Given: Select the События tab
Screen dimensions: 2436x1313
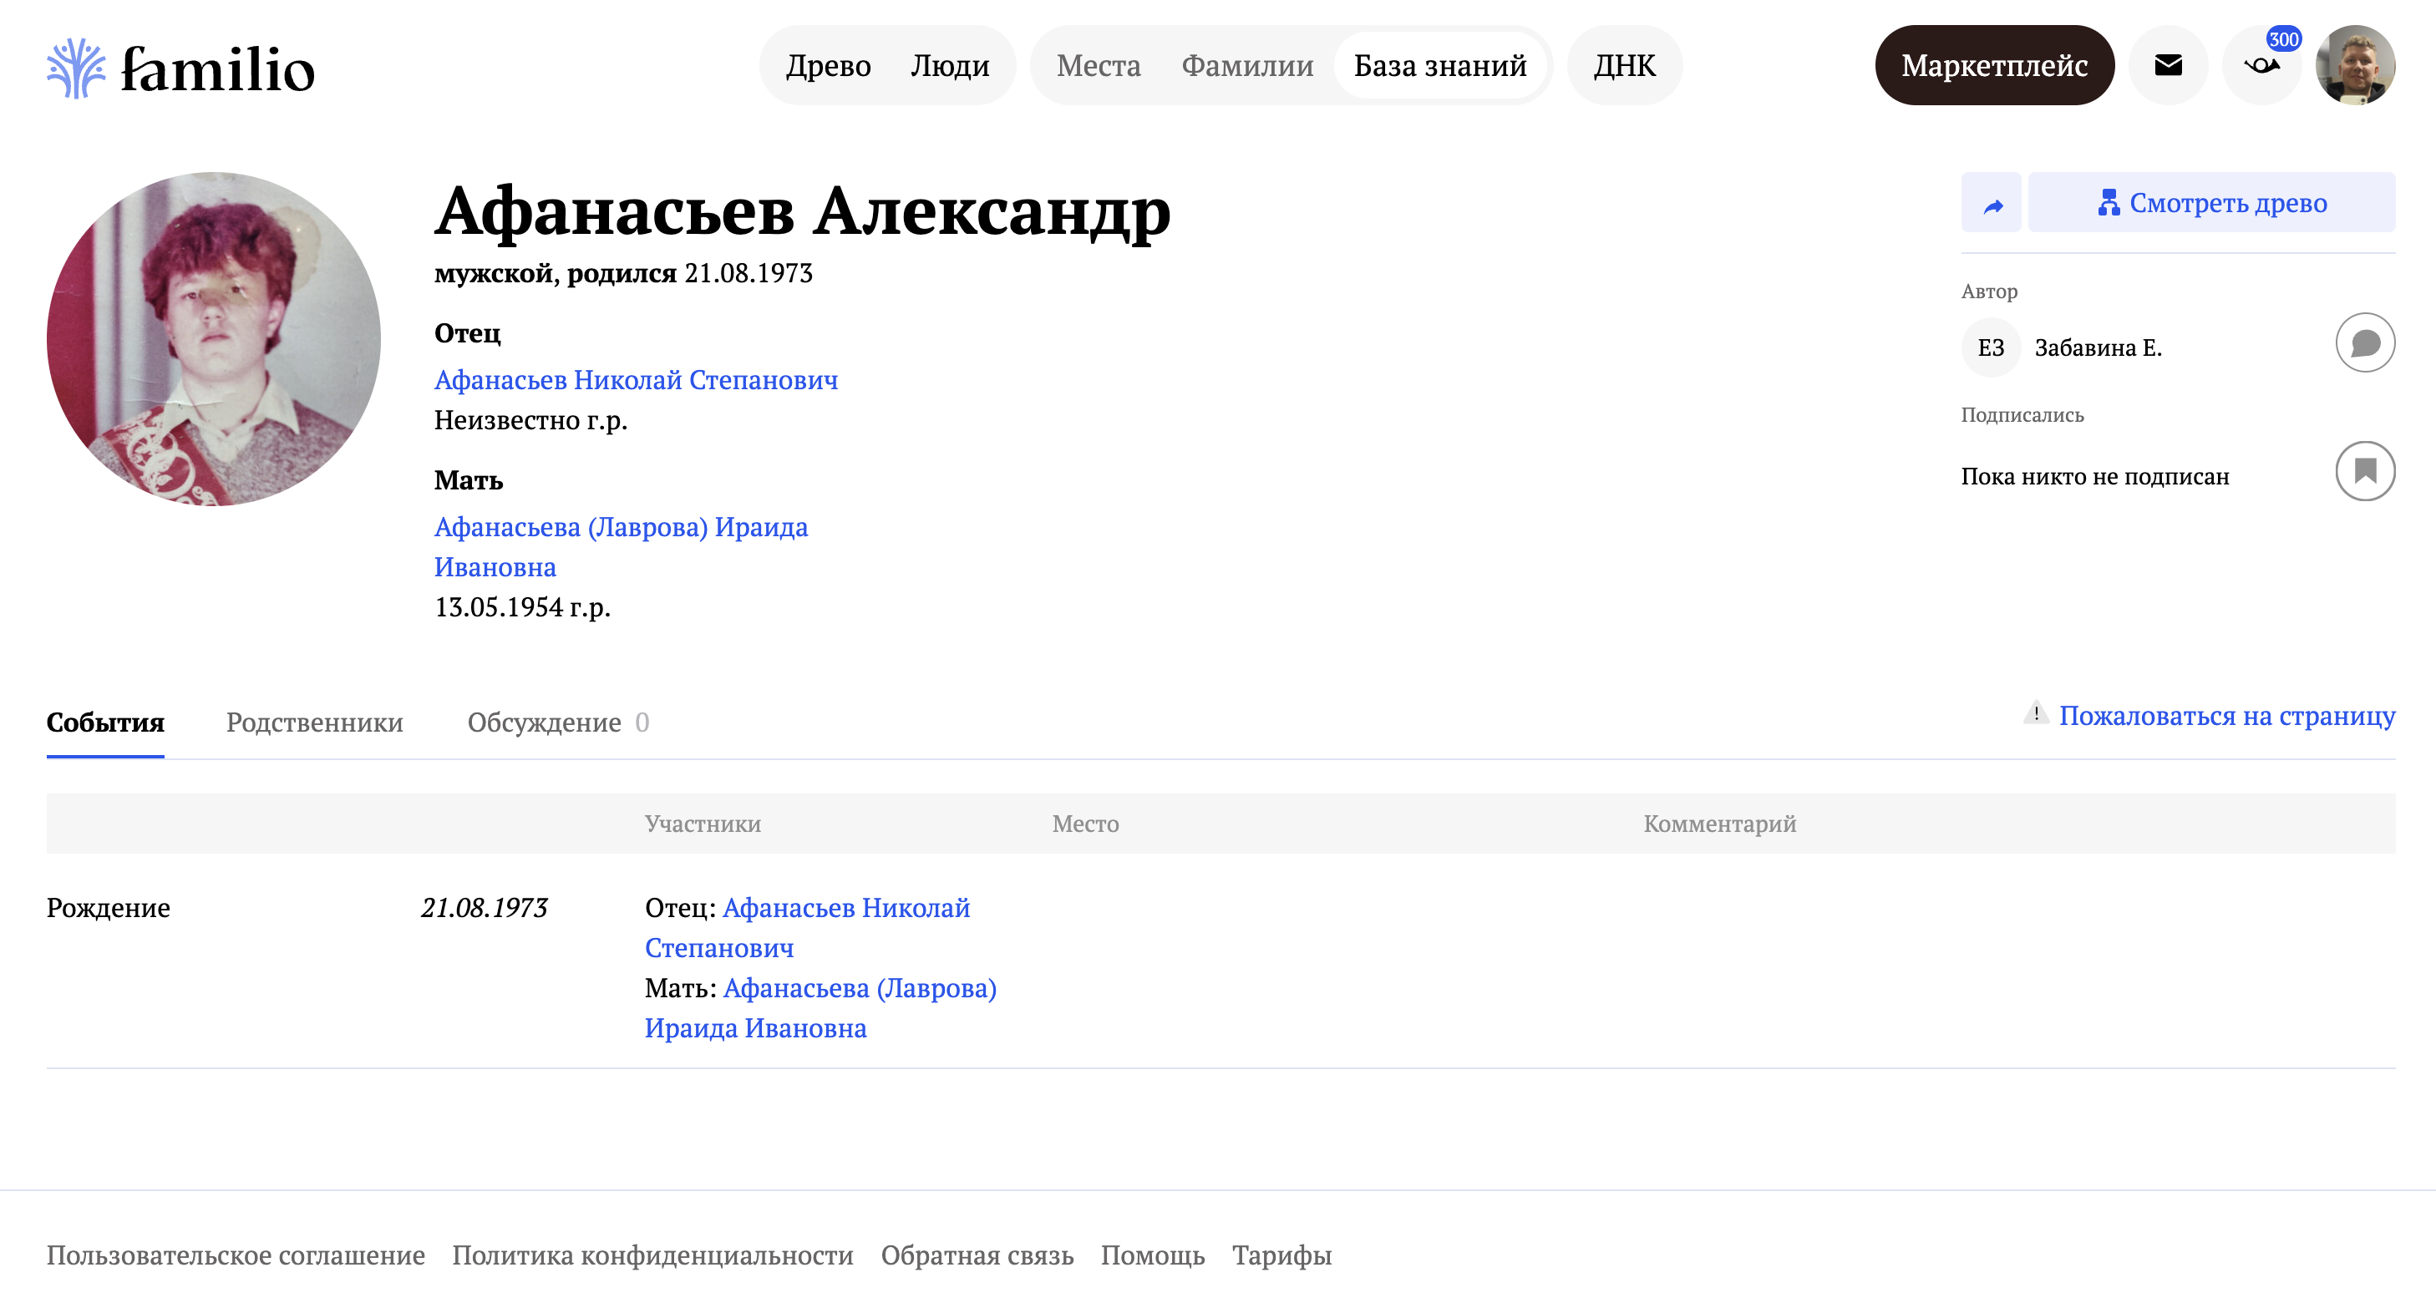Looking at the screenshot, I should pos(105,722).
